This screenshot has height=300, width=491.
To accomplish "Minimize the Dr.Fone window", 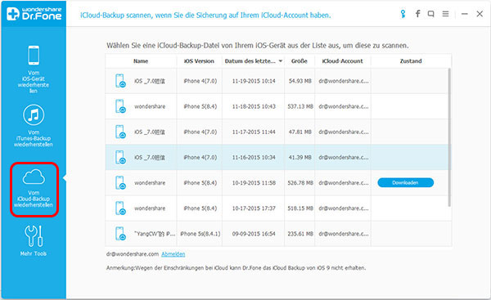I will coord(464,14).
